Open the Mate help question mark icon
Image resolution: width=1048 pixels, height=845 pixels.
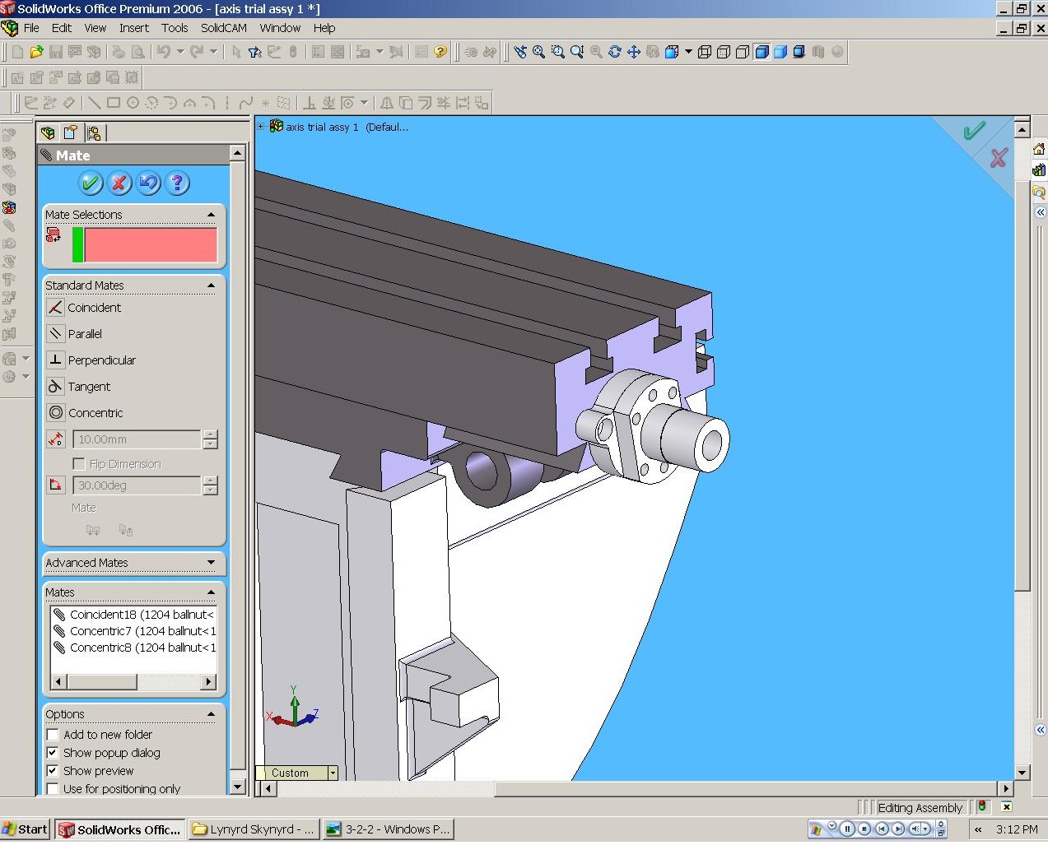point(177,183)
